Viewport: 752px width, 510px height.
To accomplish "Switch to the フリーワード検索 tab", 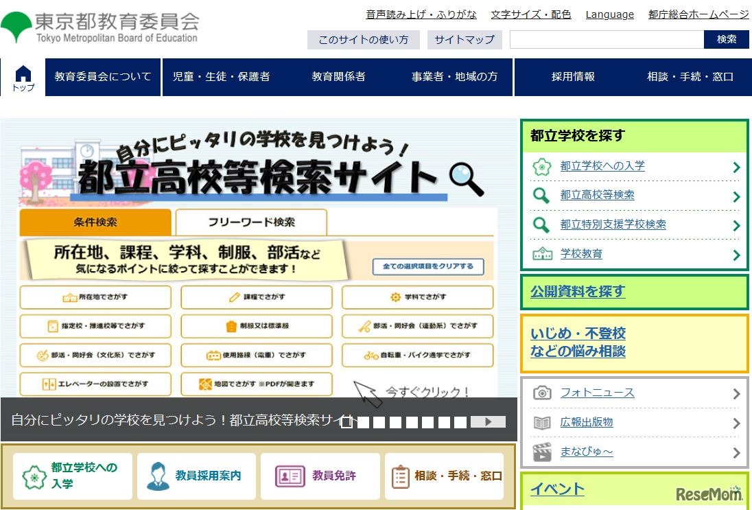I will (x=251, y=222).
